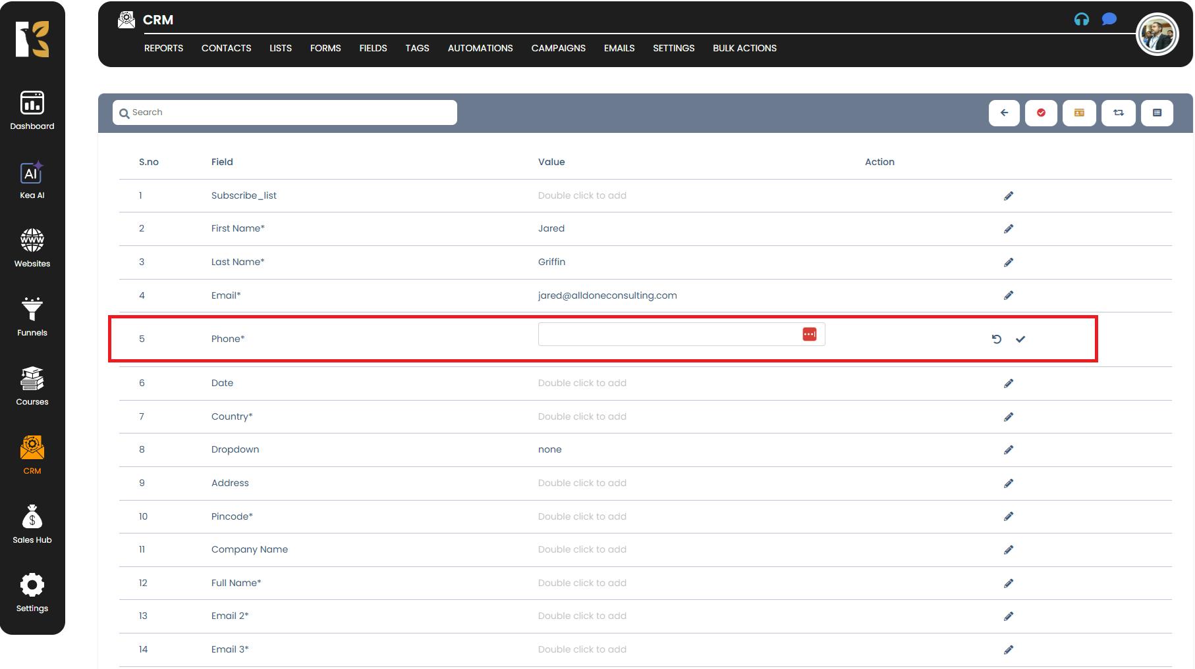Image resolution: width=1195 pixels, height=669 pixels.
Task: Click the pencil icon for the Dropdown row
Action: (x=1008, y=450)
